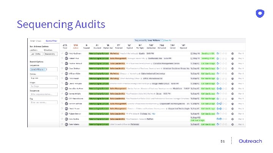Screen dimensions: 273x153
Task: Select checkbox in Rouge Media Group row
Action: tap(62, 83)
